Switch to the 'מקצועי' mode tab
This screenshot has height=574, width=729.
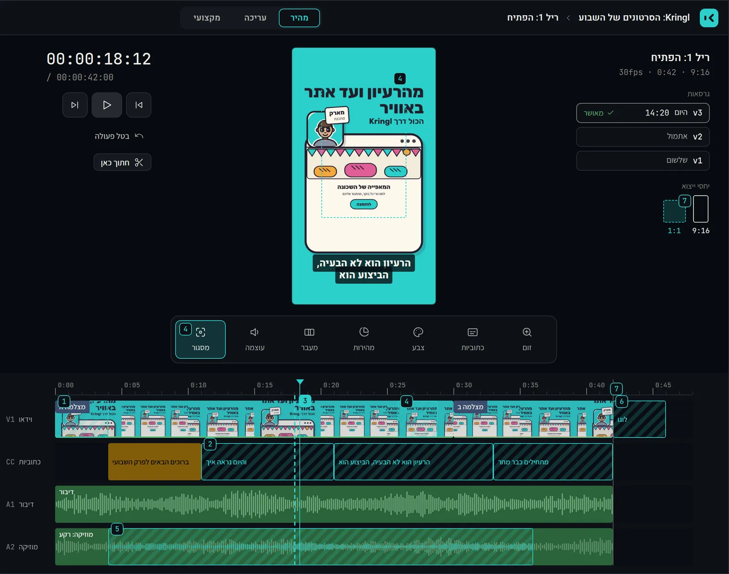tap(207, 18)
